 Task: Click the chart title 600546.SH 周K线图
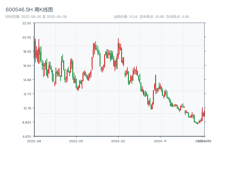point(29,10)
